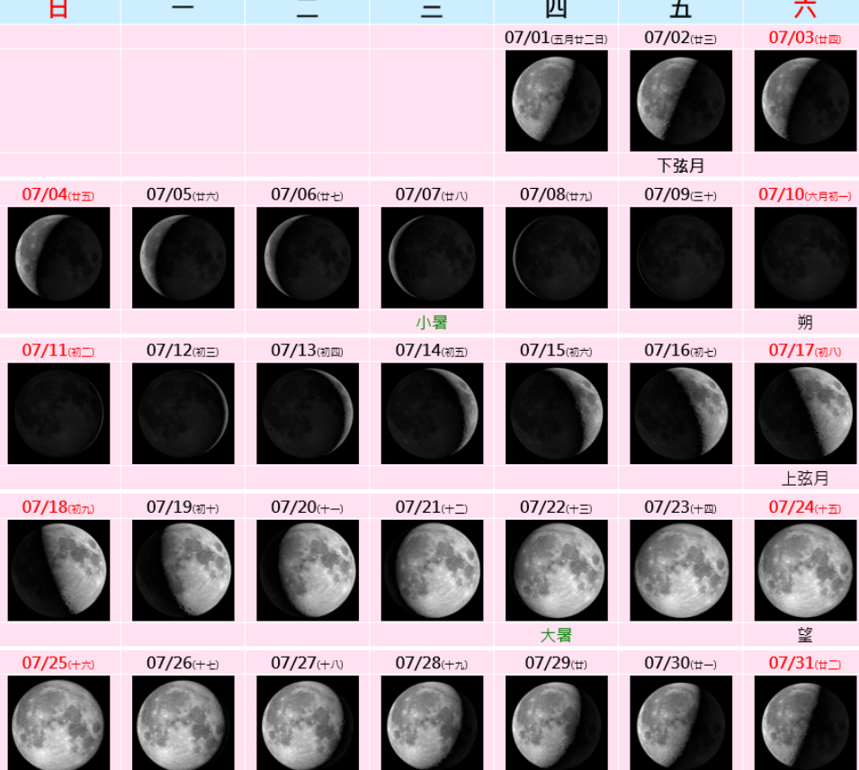Click the 07/22 moon image
Image resolution: width=859 pixels, height=770 pixels.
[556, 570]
